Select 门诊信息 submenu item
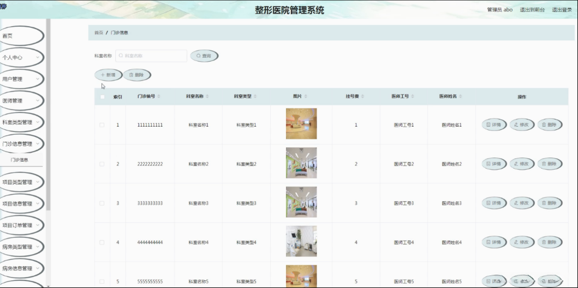This screenshot has height=288, width=578. coord(21,160)
